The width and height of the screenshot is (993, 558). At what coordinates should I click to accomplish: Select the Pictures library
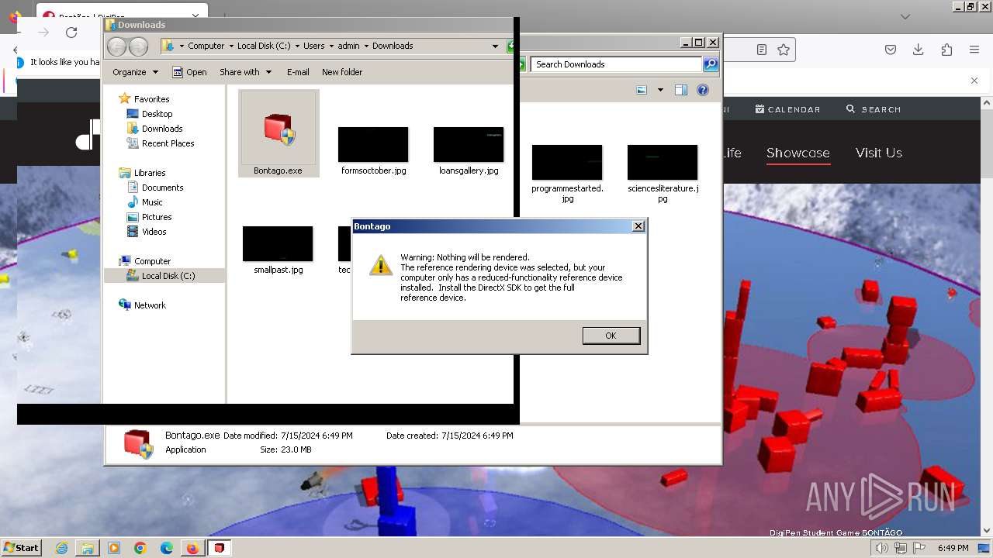click(157, 217)
